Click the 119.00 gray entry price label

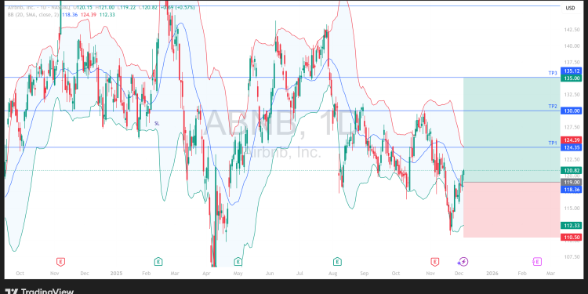tap(571, 182)
